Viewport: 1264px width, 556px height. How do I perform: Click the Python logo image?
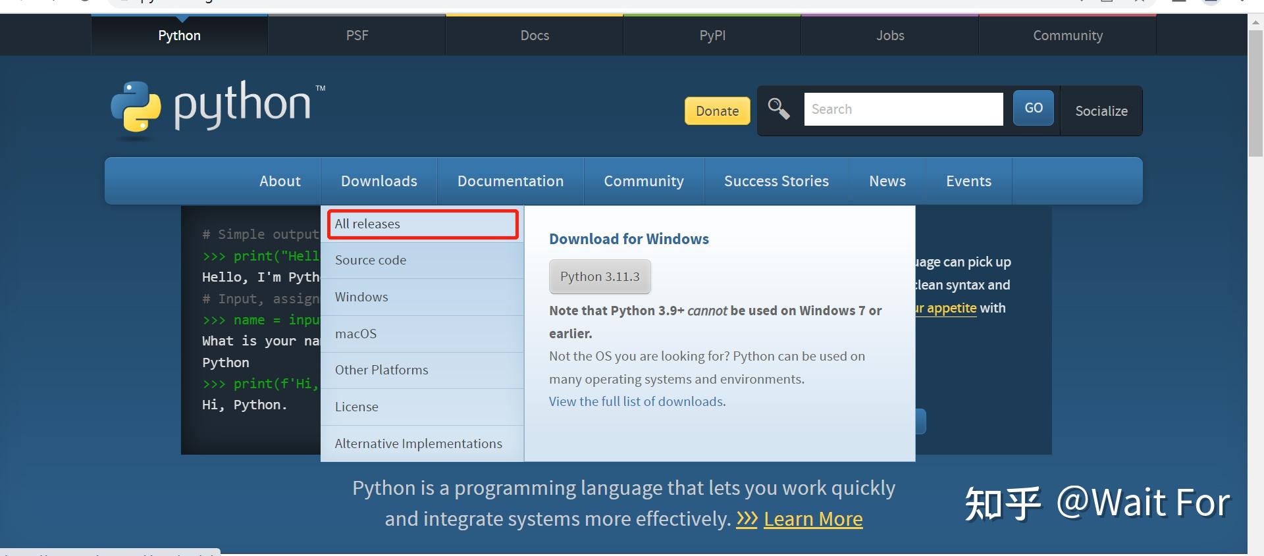click(217, 108)
